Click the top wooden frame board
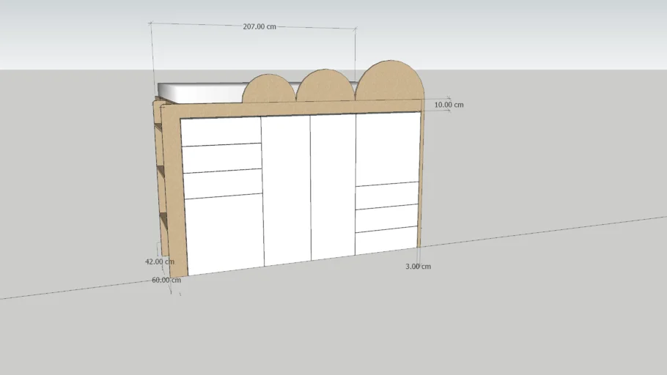Screen dimensions: 667x375 [x=293, y=110]
